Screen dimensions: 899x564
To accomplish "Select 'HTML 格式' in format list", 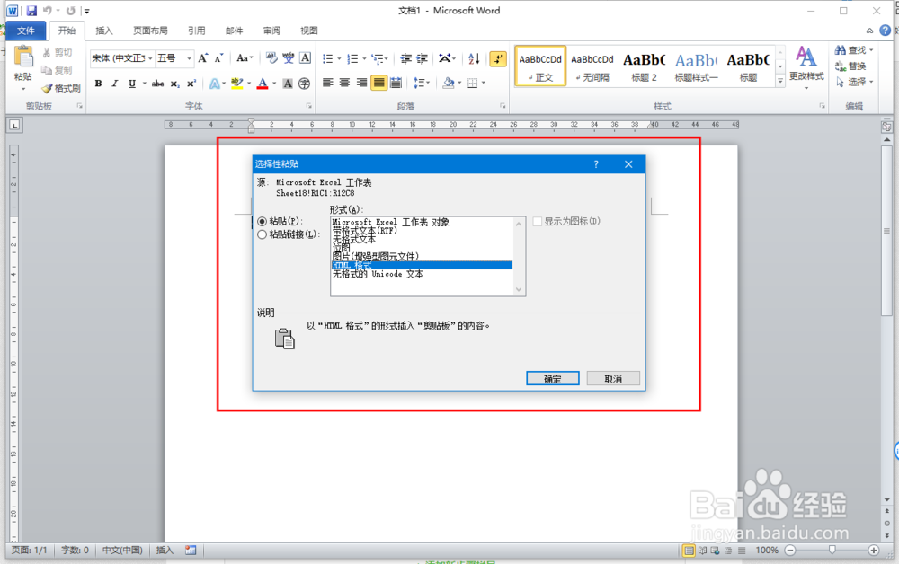I will click(422, 265).
